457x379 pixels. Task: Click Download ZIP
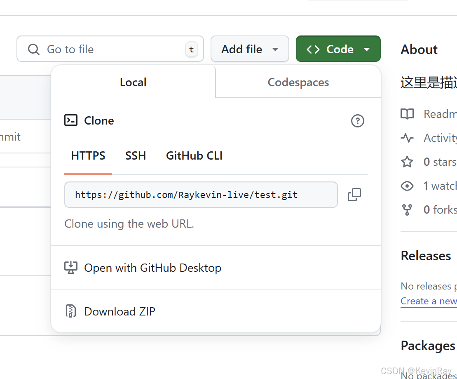[216, 311]
